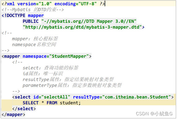This screenshot has width=177, height=119.
Task: Click the namespace 名称空间 comment line
Action: tap(34, 44)
